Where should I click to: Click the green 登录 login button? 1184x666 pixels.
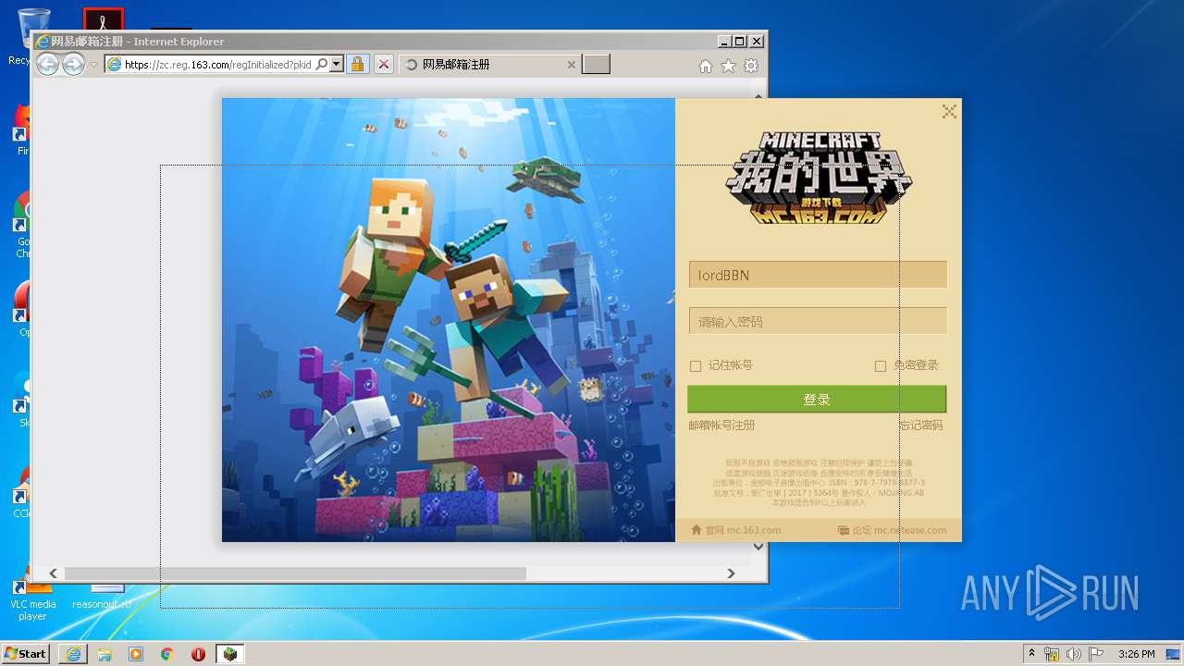817,399
